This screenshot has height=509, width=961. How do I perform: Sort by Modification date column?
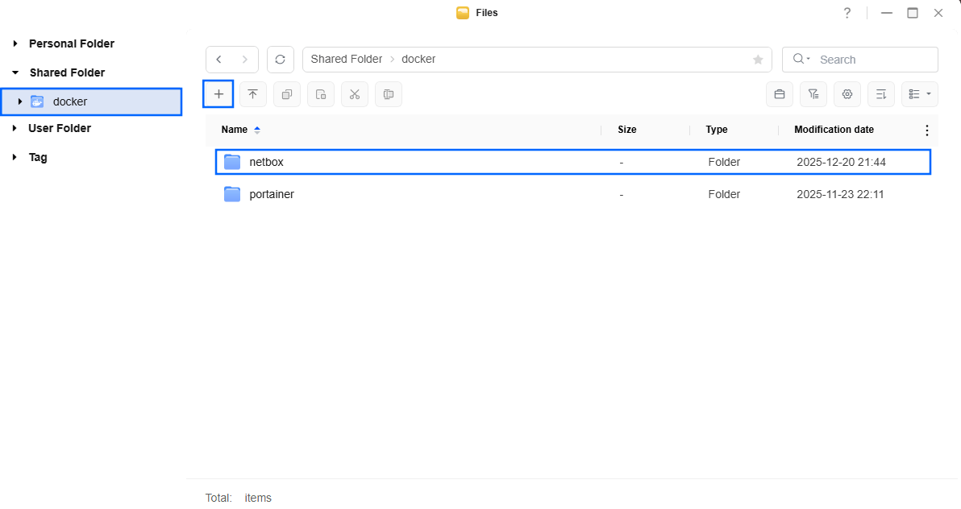click(834, 130)
